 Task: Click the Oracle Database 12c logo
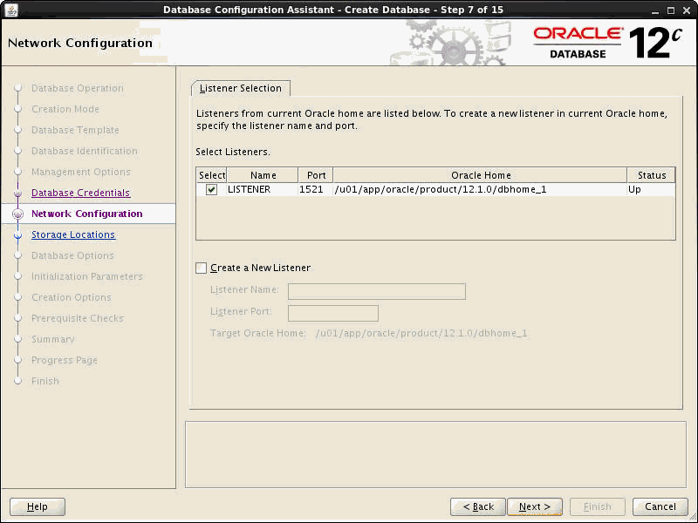click(x=607, y=43)
